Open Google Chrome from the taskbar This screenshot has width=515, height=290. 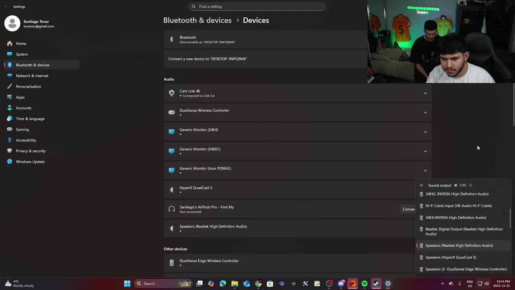point(258,284)
